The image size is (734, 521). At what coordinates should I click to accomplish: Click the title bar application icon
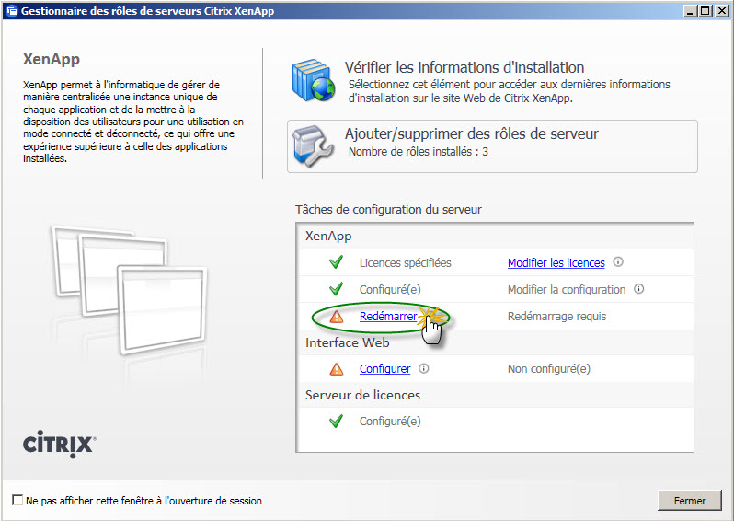11,11
